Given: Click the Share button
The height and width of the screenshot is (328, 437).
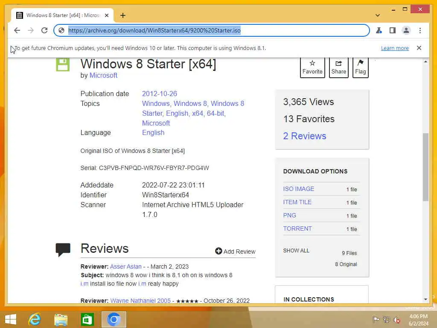Looking at the screenshot, I should pos(338,67).
